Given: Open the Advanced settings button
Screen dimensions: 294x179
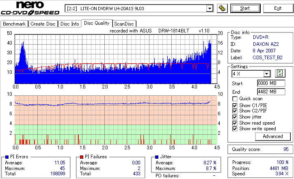Looking at the screenshot, I should click(x=273, y=136).
